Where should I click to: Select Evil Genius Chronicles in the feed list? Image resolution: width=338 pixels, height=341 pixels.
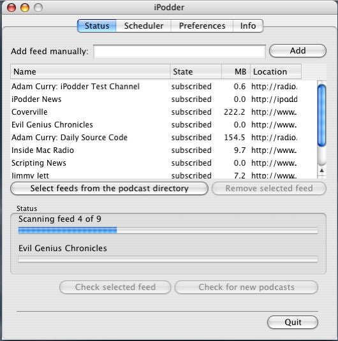[x=164, y=125]
